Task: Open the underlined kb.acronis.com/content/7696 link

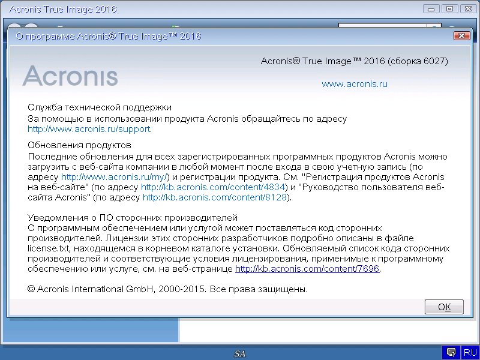Action: [307, 269]
